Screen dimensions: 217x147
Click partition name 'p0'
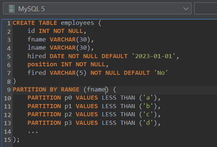[68, 98]
